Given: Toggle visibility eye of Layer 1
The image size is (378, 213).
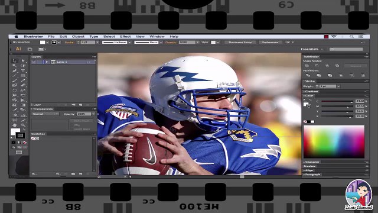Looking at the screenshot, I should point(34,62).
